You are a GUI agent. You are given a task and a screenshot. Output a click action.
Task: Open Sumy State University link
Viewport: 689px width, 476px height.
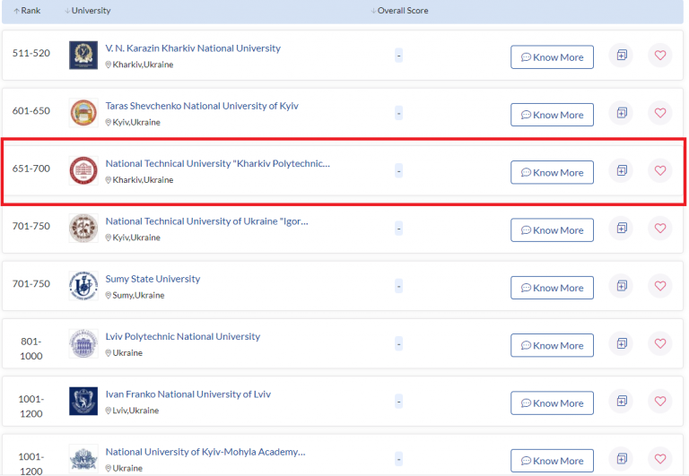point(153,279)
